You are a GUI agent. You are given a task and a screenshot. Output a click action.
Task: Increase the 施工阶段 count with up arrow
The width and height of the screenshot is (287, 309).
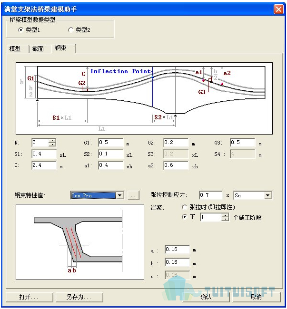point(225,215)
